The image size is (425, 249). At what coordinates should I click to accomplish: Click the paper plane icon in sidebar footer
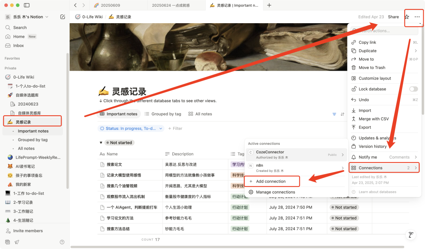pos(17,242)
